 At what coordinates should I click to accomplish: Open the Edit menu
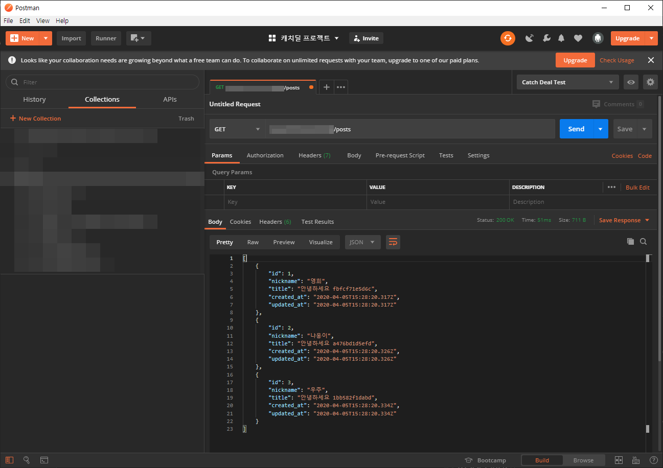25,21
